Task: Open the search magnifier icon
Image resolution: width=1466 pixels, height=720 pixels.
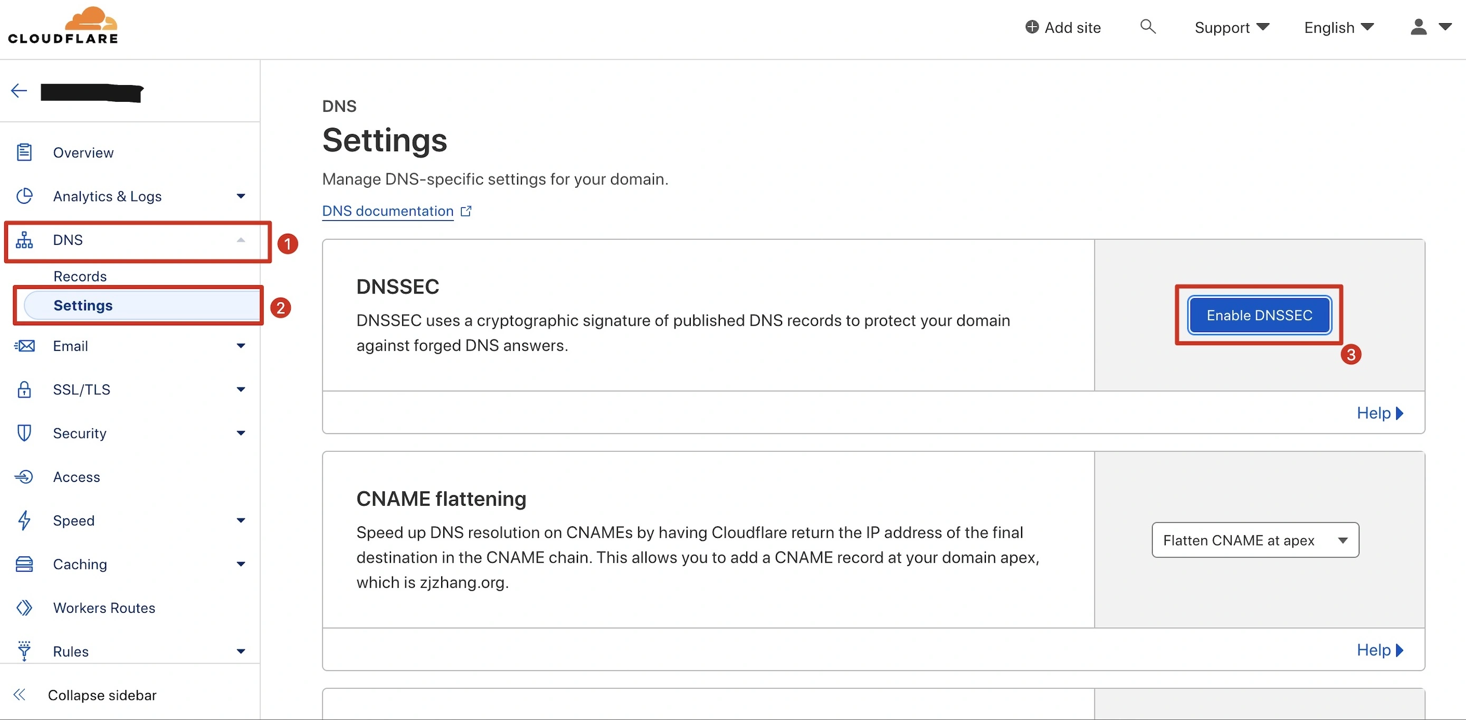Action: click(x=1148, y=27)
